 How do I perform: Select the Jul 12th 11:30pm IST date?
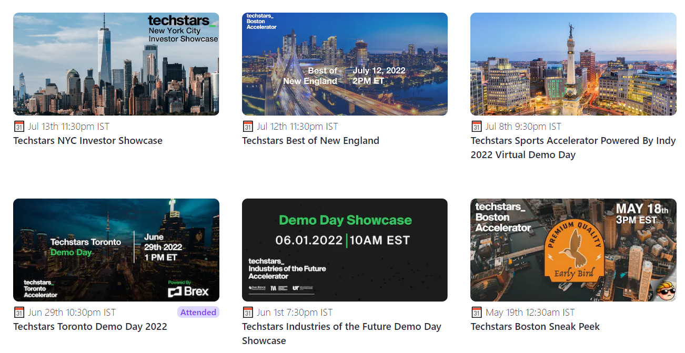(x=297, y=127)
